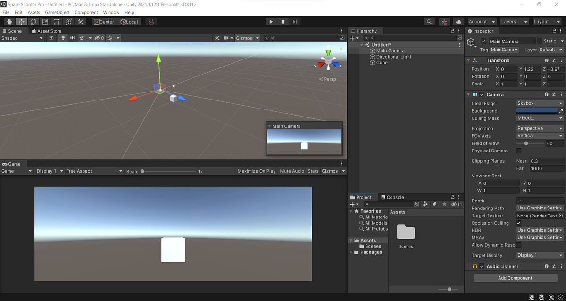This screenshot has width=566, height=301.
Task: Select the Move tool
Action: point(21,21)
